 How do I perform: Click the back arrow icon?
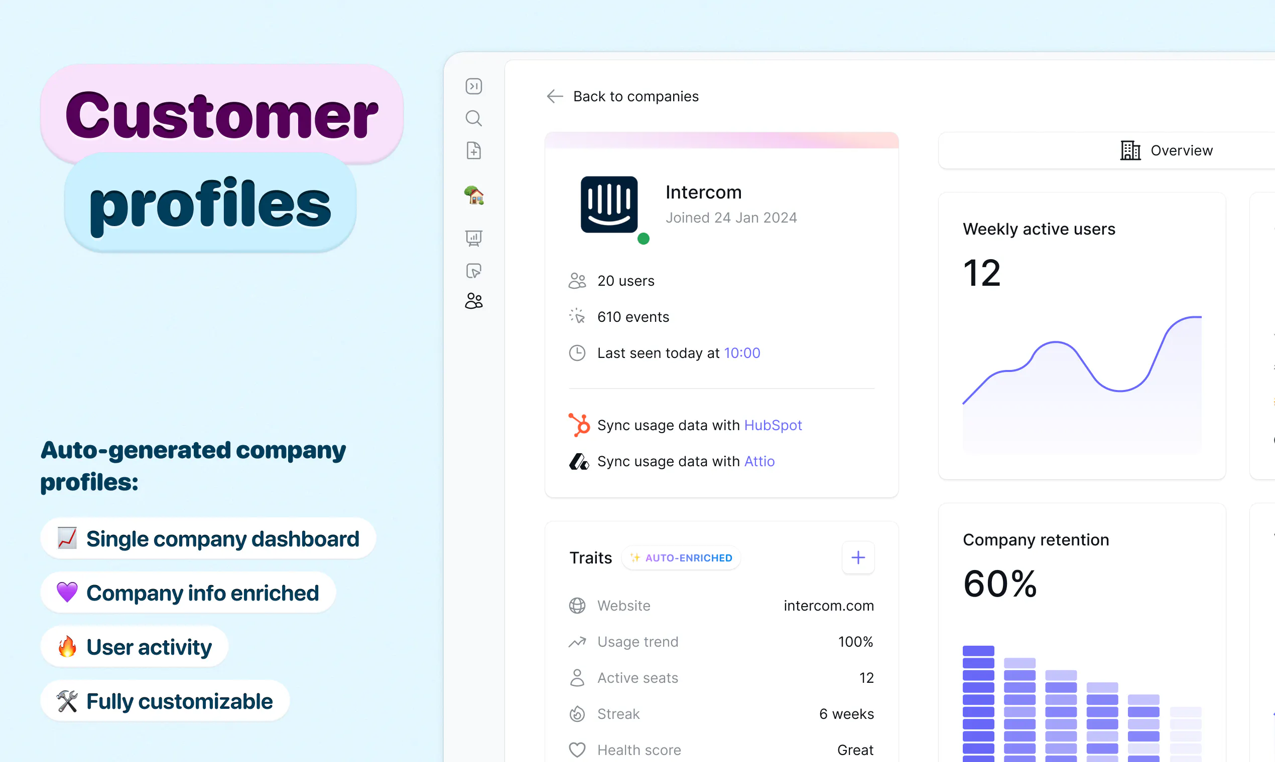pos(555,96)
